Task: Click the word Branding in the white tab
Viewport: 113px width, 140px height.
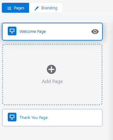Action: coord(49,8)
